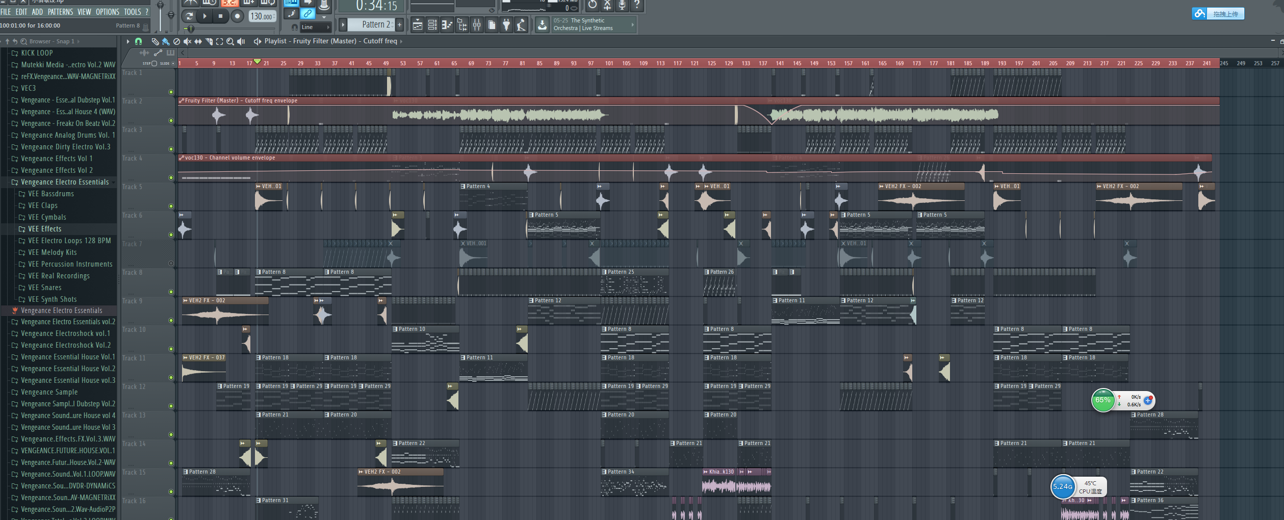The height and width of the screenshot is (520, 1284).
Task: Open the PATTERNS menu
Action: 60,12
